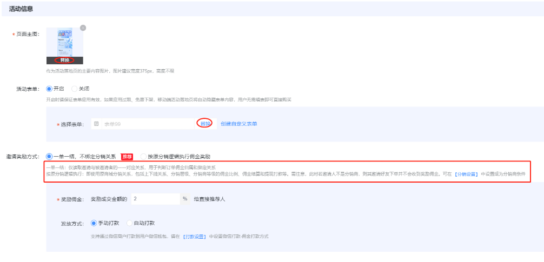This screenshot has width=544, height=262.
Task: Click the % suffix after the commission field
Action: pos(185,199)
